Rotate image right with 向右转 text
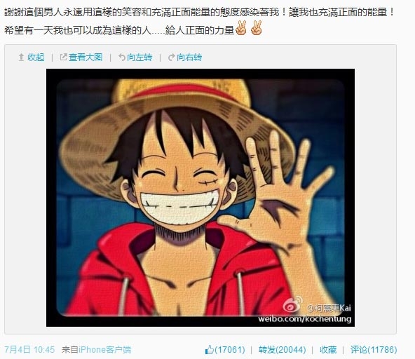Viewport: 415px width, 359px height. [189, 57]
